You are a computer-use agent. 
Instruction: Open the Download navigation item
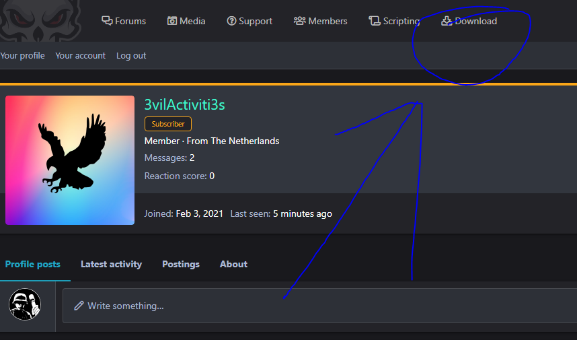[469, 21]
